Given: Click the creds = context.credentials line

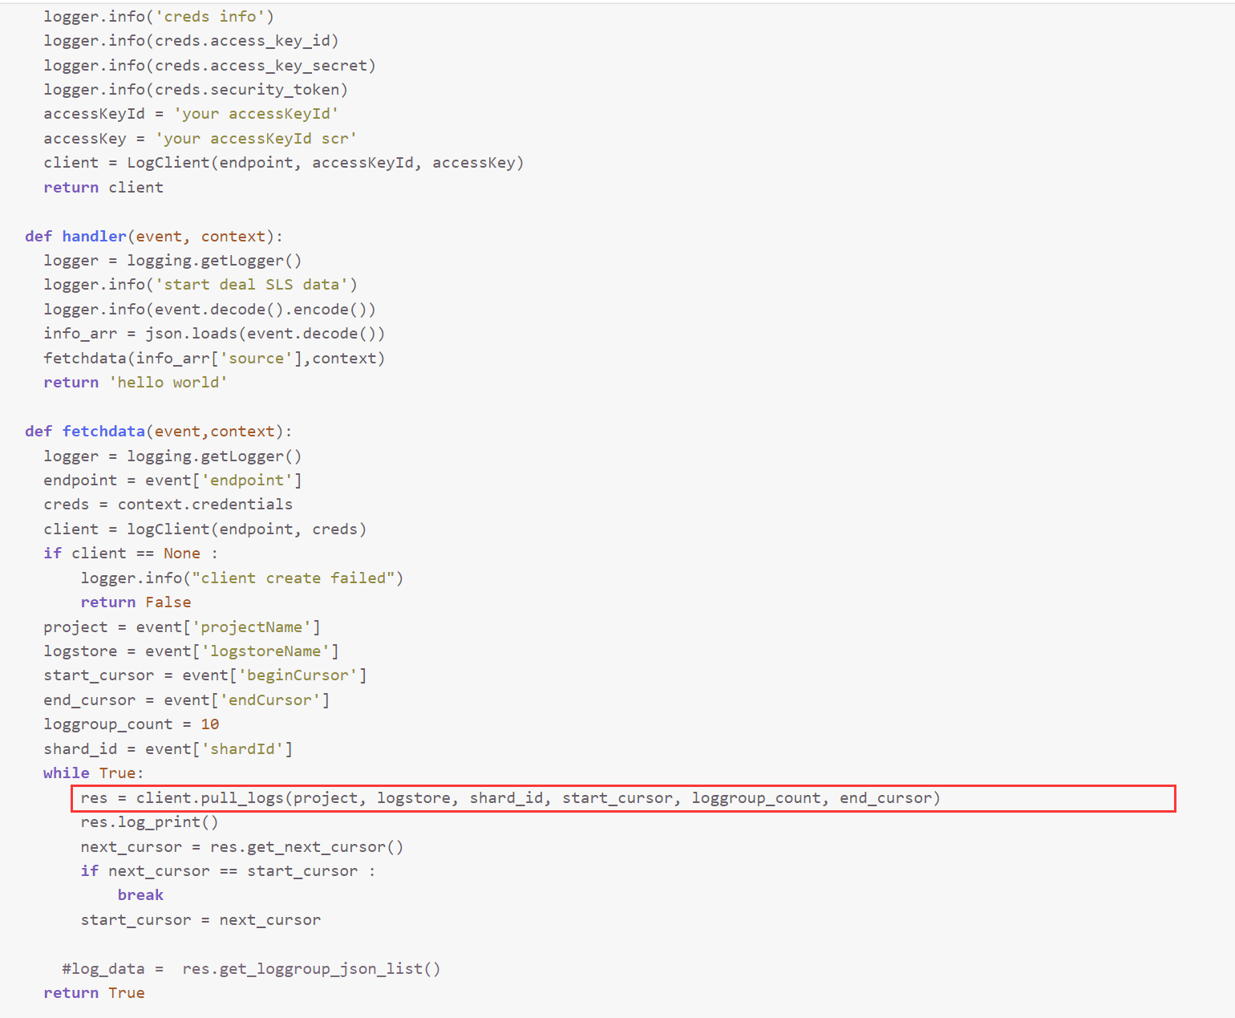Looking at the screenshot, I should tap(168, 505).
